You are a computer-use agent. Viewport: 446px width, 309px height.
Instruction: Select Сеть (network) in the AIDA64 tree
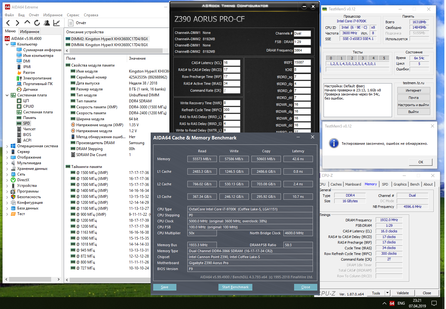(x=21, y=174)
